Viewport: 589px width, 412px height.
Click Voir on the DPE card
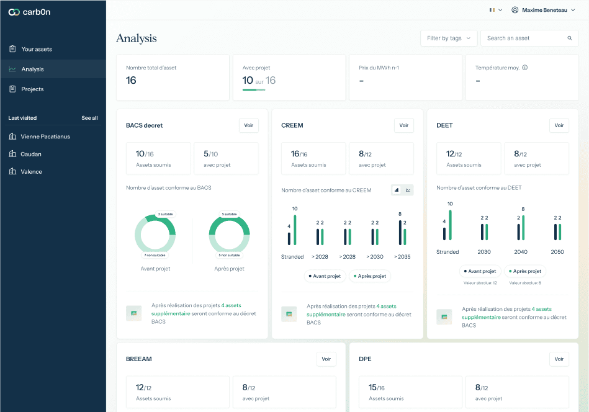[x=559, y=359]
